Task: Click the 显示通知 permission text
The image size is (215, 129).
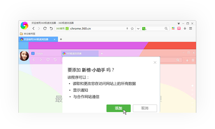Action: pyautogui.click(x=80, y=90)
